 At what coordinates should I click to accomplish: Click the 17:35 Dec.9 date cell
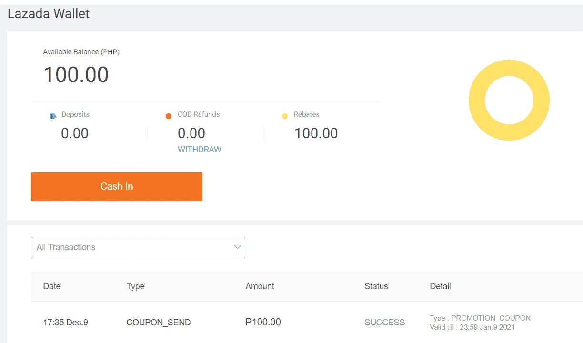(66, 323)
